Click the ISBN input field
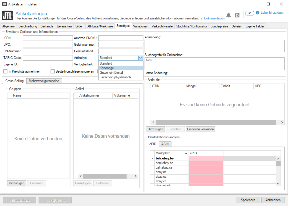The height and width of the screenshot is (206, 288). [x=48, y=38]
